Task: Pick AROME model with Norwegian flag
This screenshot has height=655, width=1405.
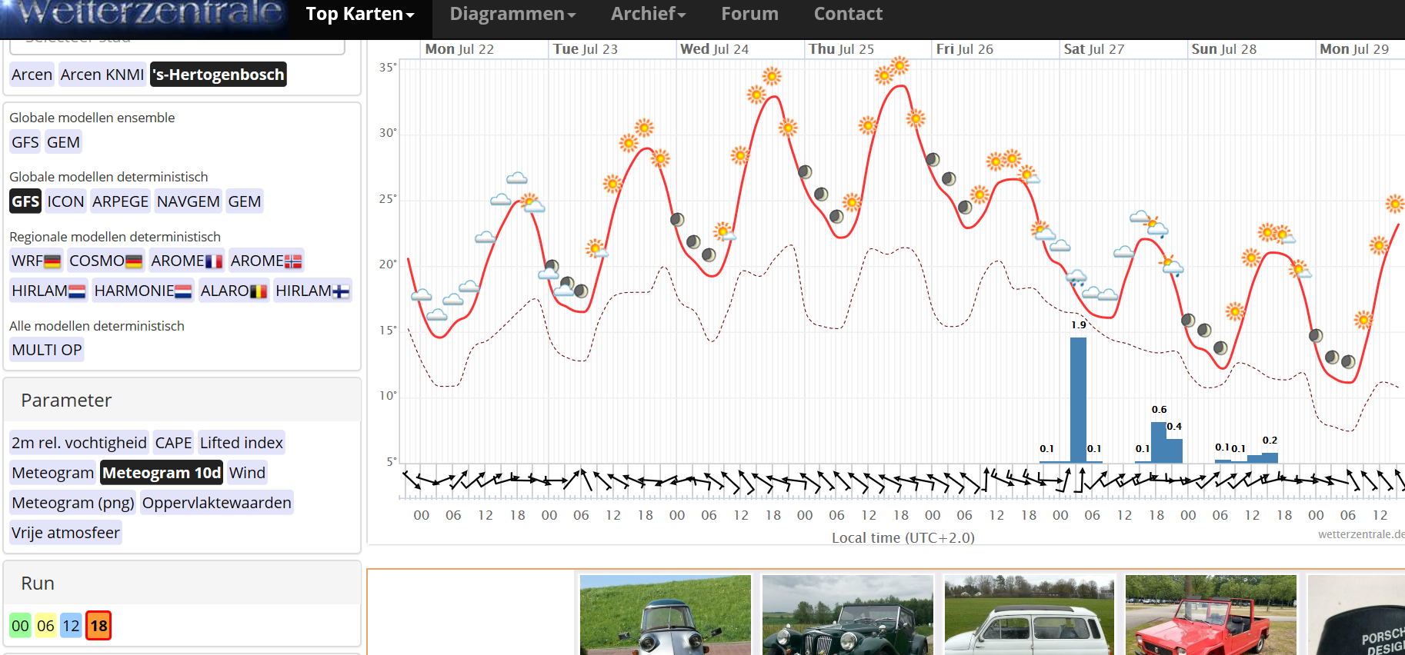Action: click(265, 261)
